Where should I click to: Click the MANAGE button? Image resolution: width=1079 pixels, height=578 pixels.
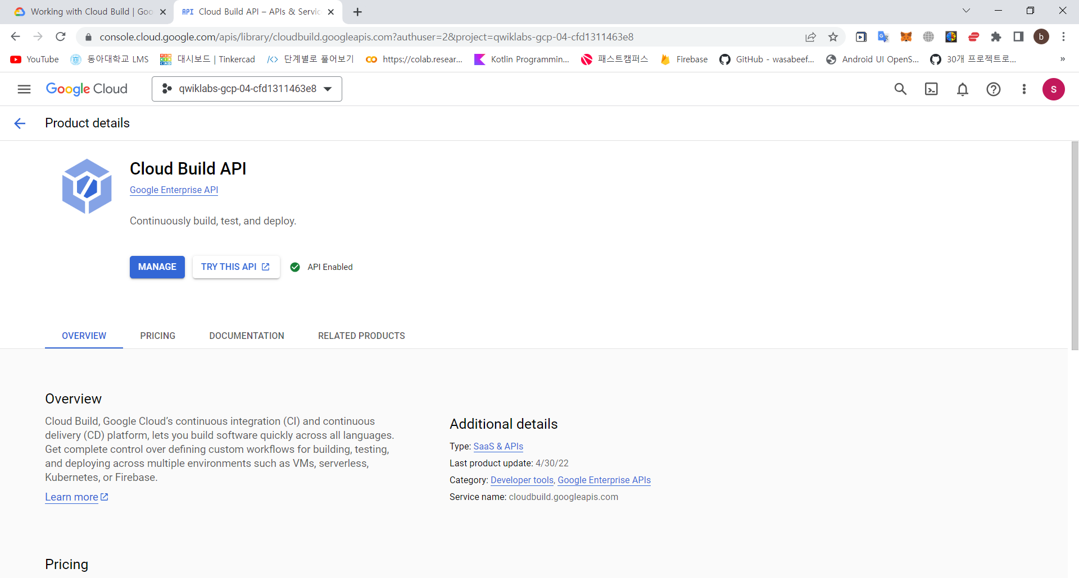(x=157, y=267)
